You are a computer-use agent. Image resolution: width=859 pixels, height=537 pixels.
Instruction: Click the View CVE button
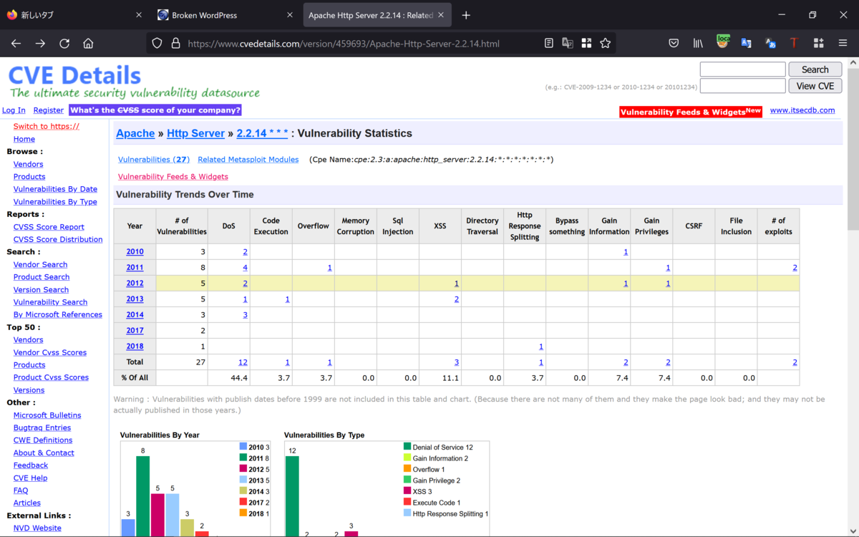point(815,86)
